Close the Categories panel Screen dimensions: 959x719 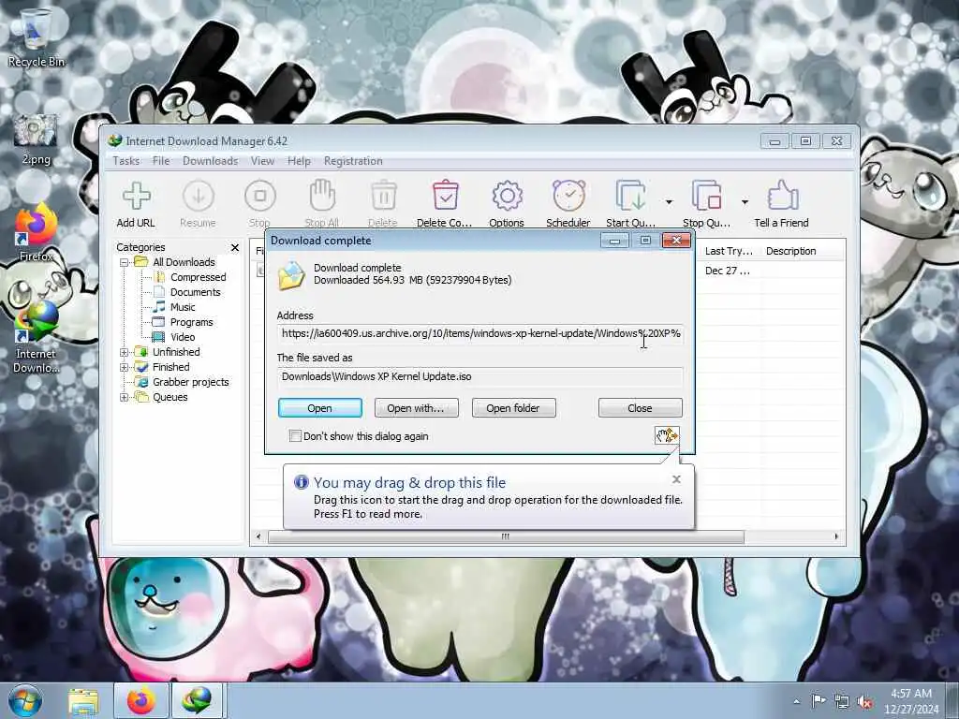pyautogui.click(x=235, y=247)
